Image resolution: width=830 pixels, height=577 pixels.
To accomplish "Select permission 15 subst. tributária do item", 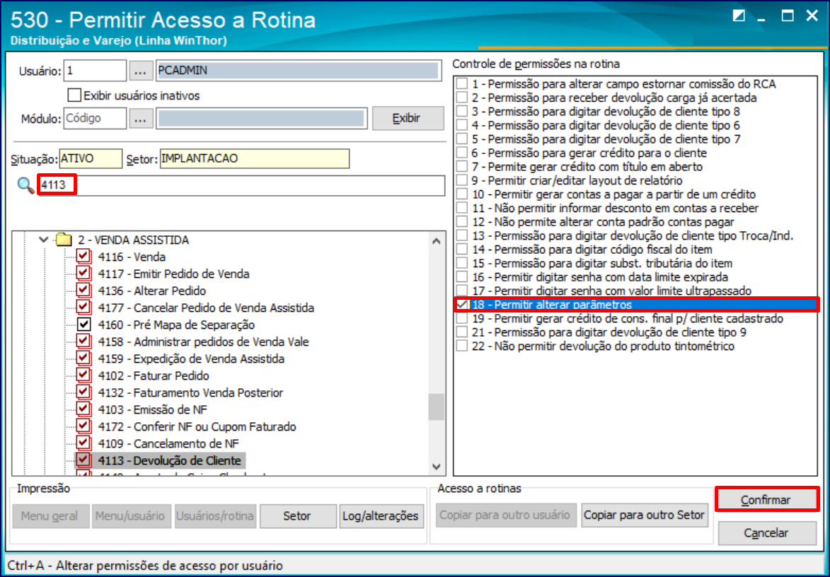I will pyautogui.click(x=602, y=263).
